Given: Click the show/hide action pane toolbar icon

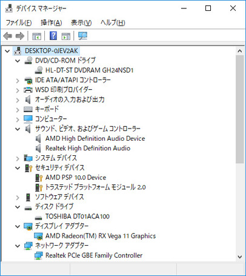Looking at the screenshot, I should [66, 36].
